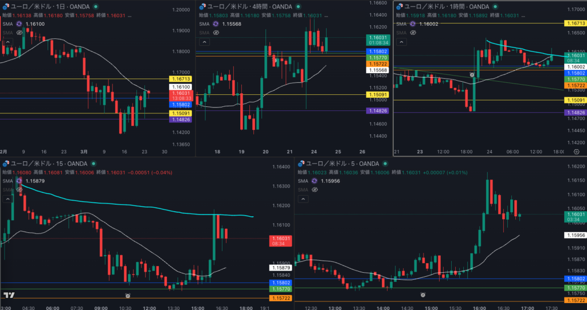
Task: Click the orange 1.15722 price label on 5-minute chart
Action: pos(576,300)
